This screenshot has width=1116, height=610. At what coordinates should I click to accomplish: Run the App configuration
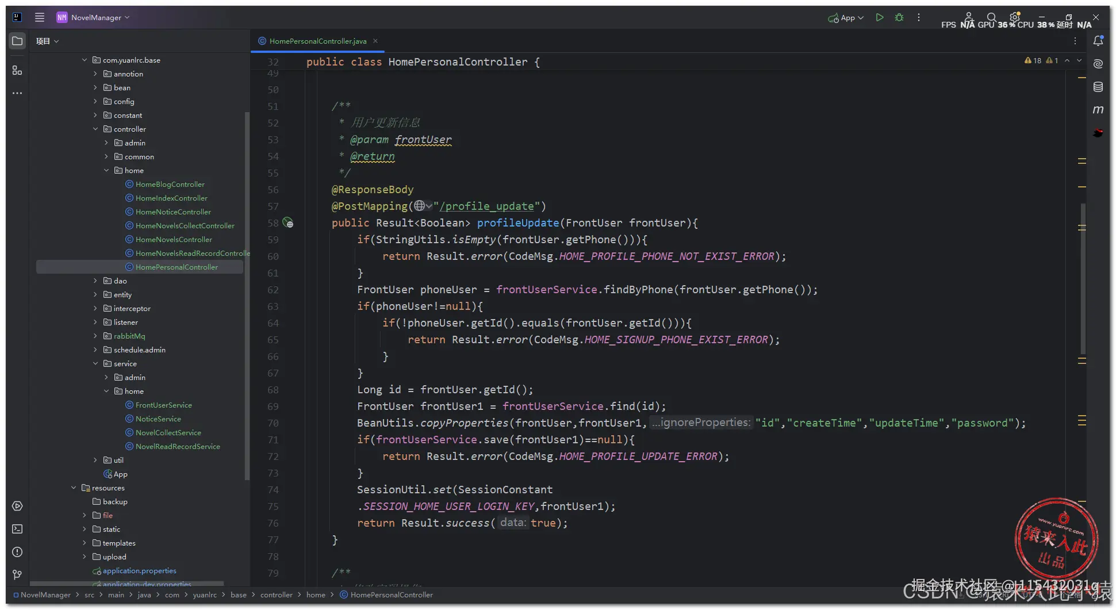(880, 18)
